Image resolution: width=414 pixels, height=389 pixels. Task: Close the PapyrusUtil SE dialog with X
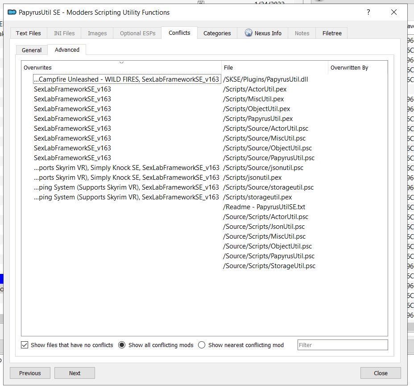pyautogui.click(x=393, y=12)
